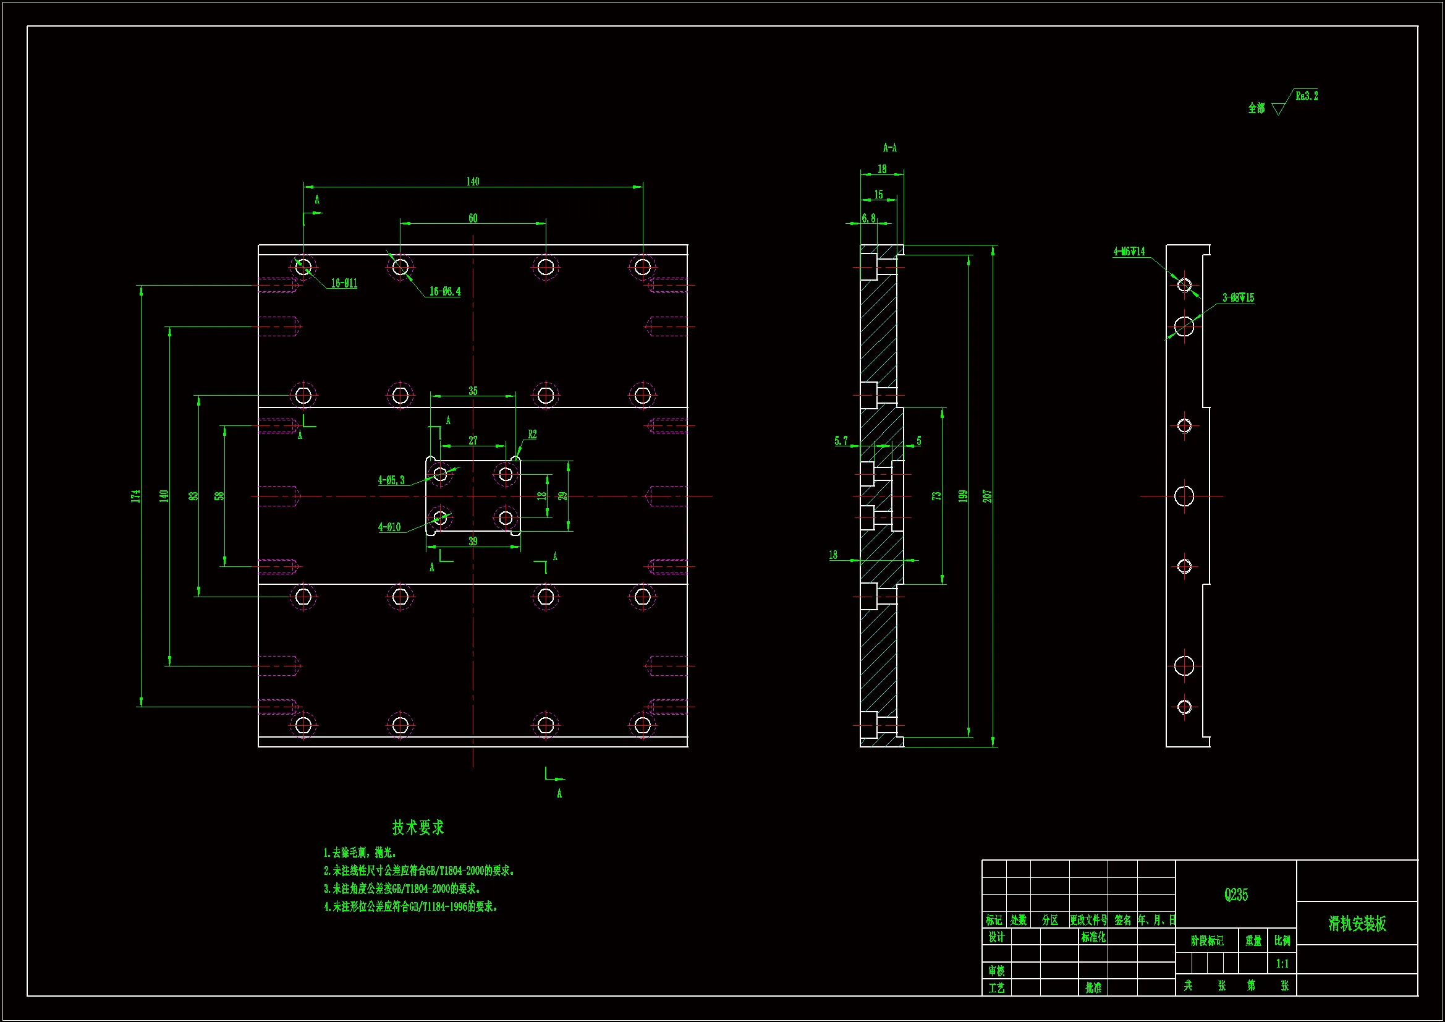Screen dimensions: 1445x1022
Task: Select the 3-Ø8 depth 15 callout
Action: pos(1238,298)
